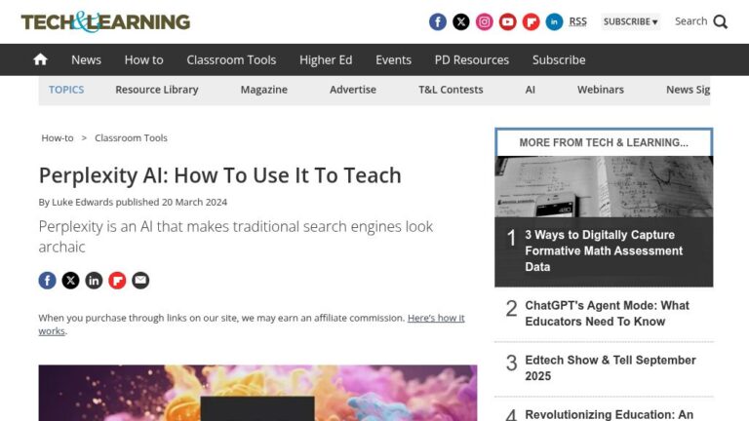Click the How-to breadcrumb
This screenshot has width=749, height=421.
click(x=58, y=138)
